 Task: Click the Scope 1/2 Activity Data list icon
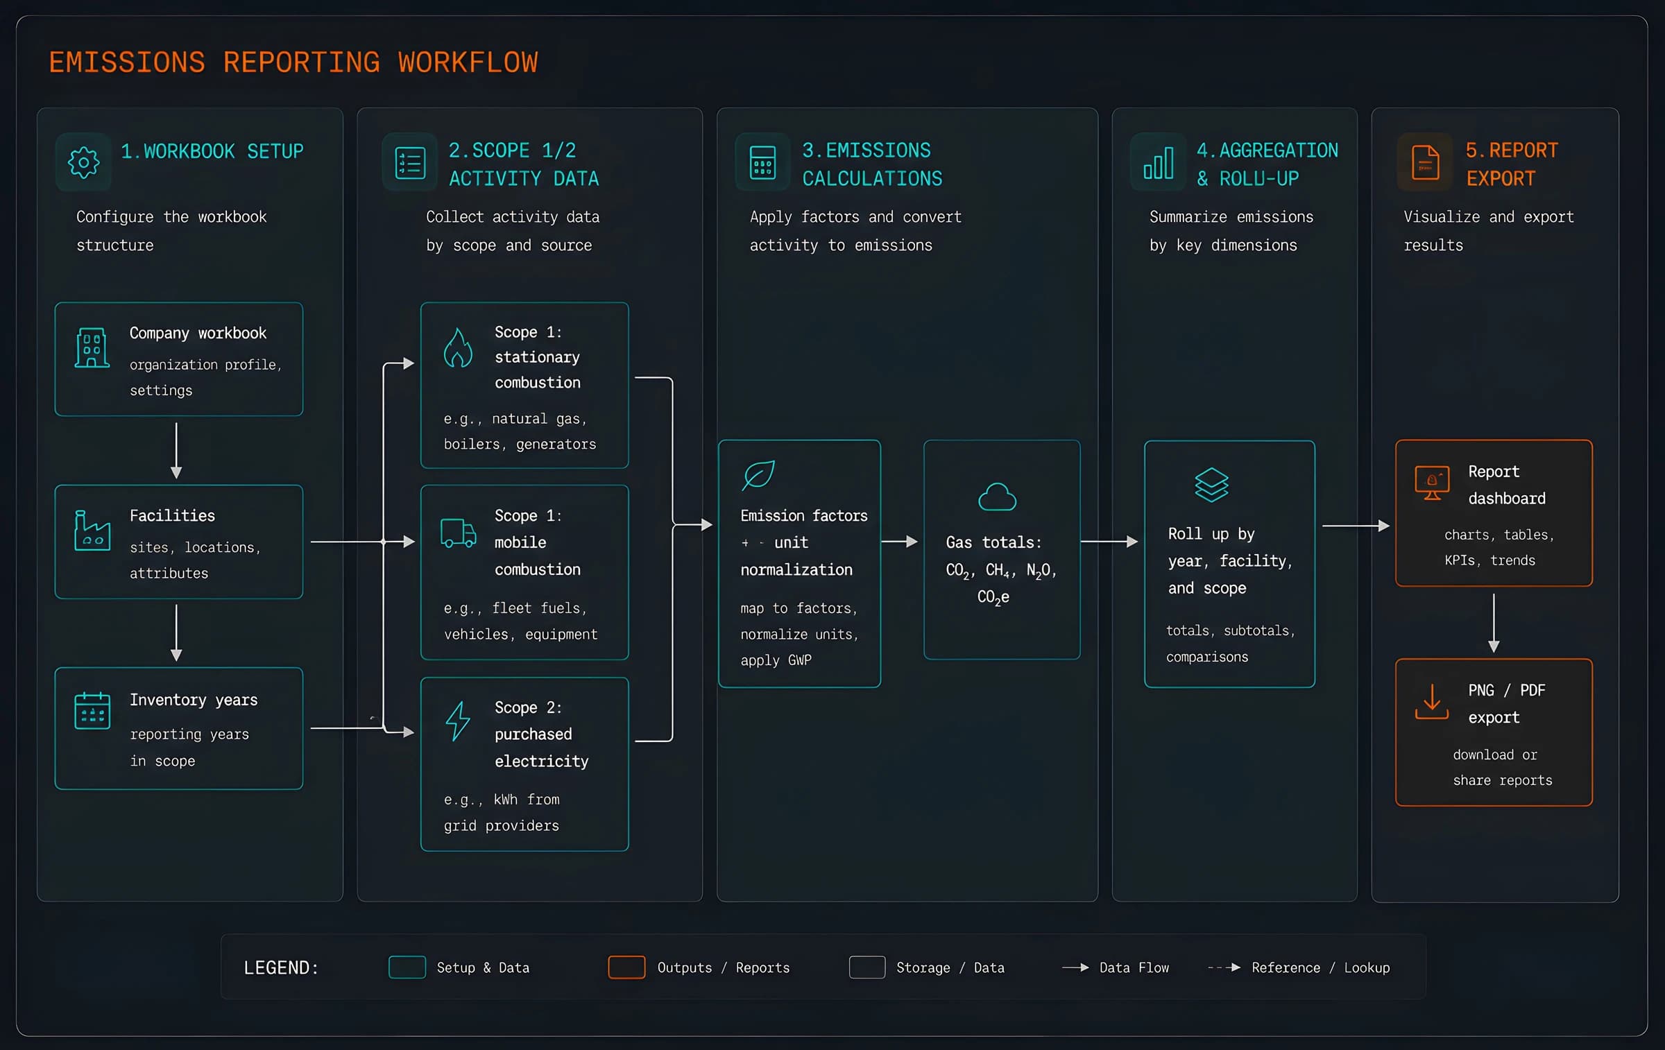point(410,163)
